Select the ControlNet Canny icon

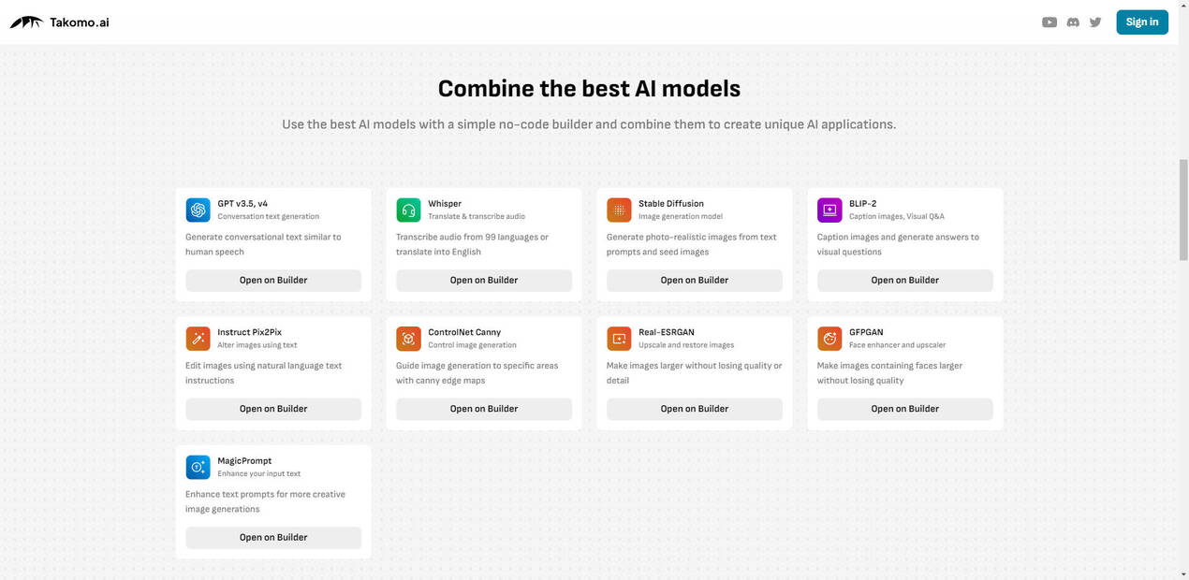click(x=408, y=339)
